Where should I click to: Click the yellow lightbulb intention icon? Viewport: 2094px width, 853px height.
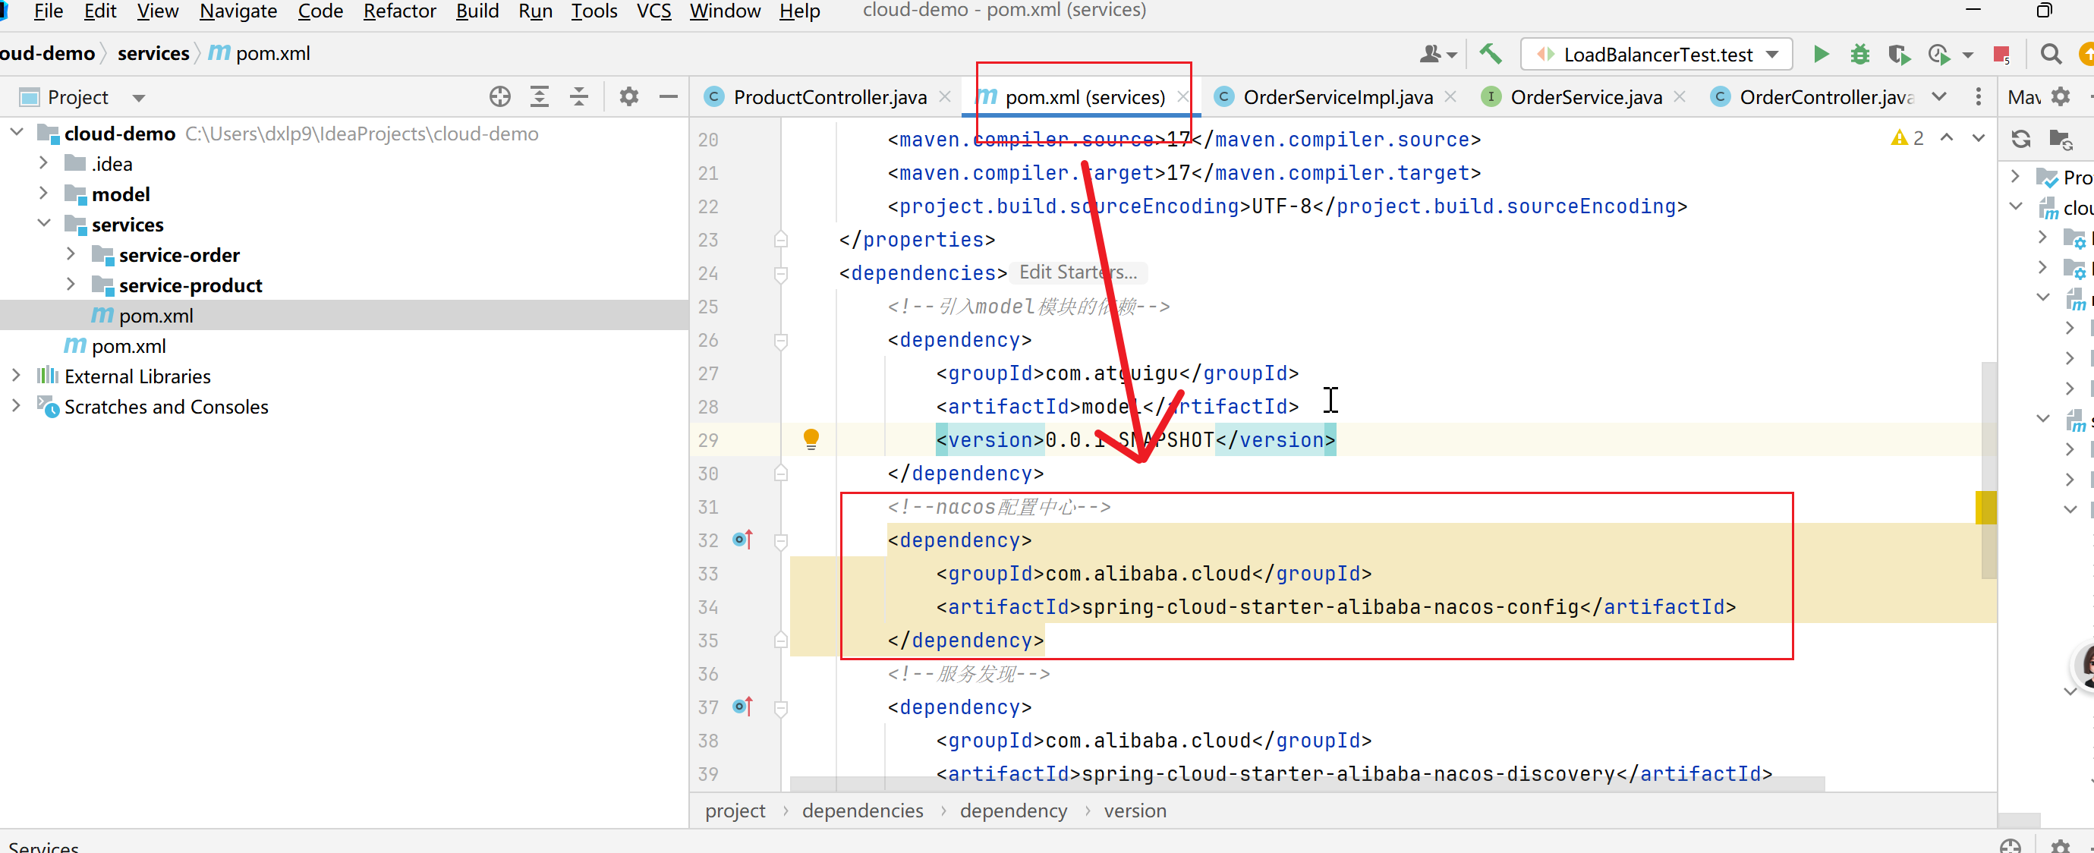(x=811, y=439)
